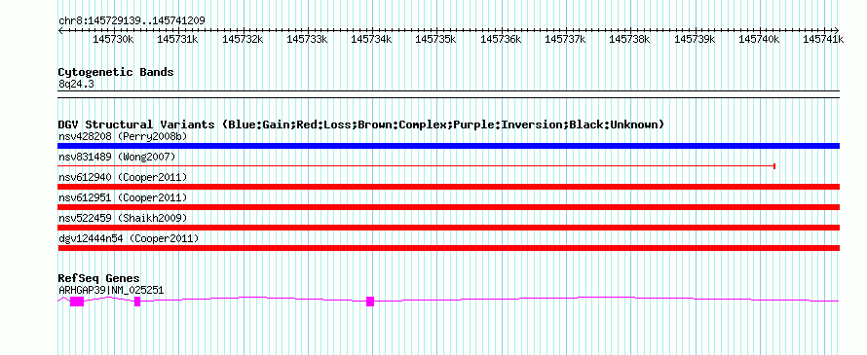Open variant nsv831489 (Wong2007) label
Viewport: 867px width, 355px height.
pyautogui.click(x=117, y=157)
